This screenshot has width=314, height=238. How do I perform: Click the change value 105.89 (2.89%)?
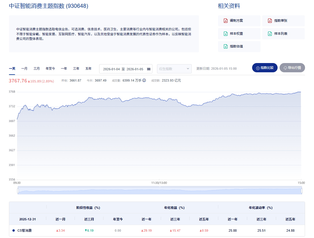(41, 81)
